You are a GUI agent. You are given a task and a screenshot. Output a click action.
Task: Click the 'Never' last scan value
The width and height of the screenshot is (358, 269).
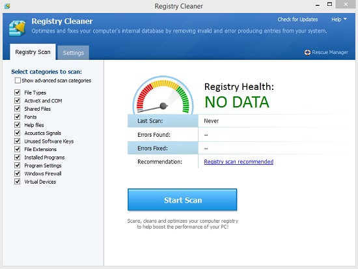[x=211, y=120]
